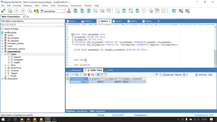Close the New Connection tab
The height and width of the screenshot is (122, 217).
coord(24,17)
